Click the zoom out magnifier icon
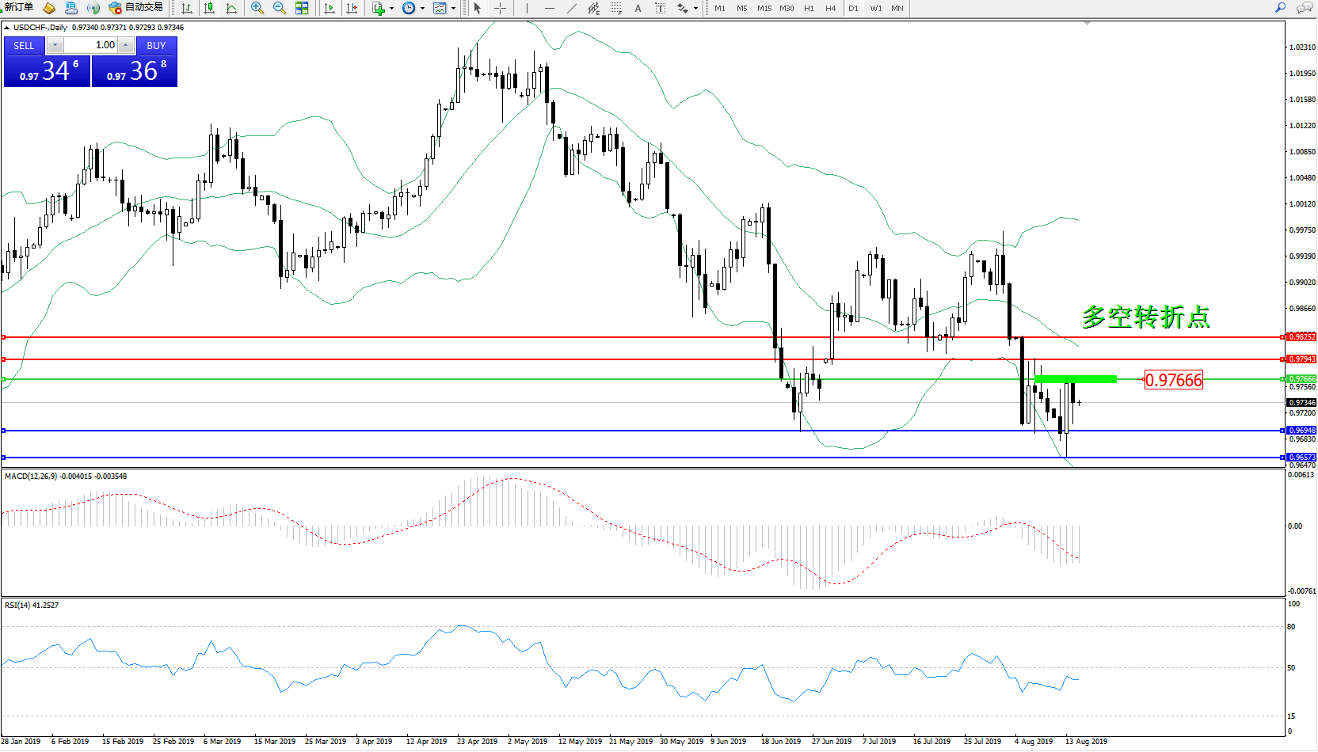1318x752 pixels. (x=280, y=8)
